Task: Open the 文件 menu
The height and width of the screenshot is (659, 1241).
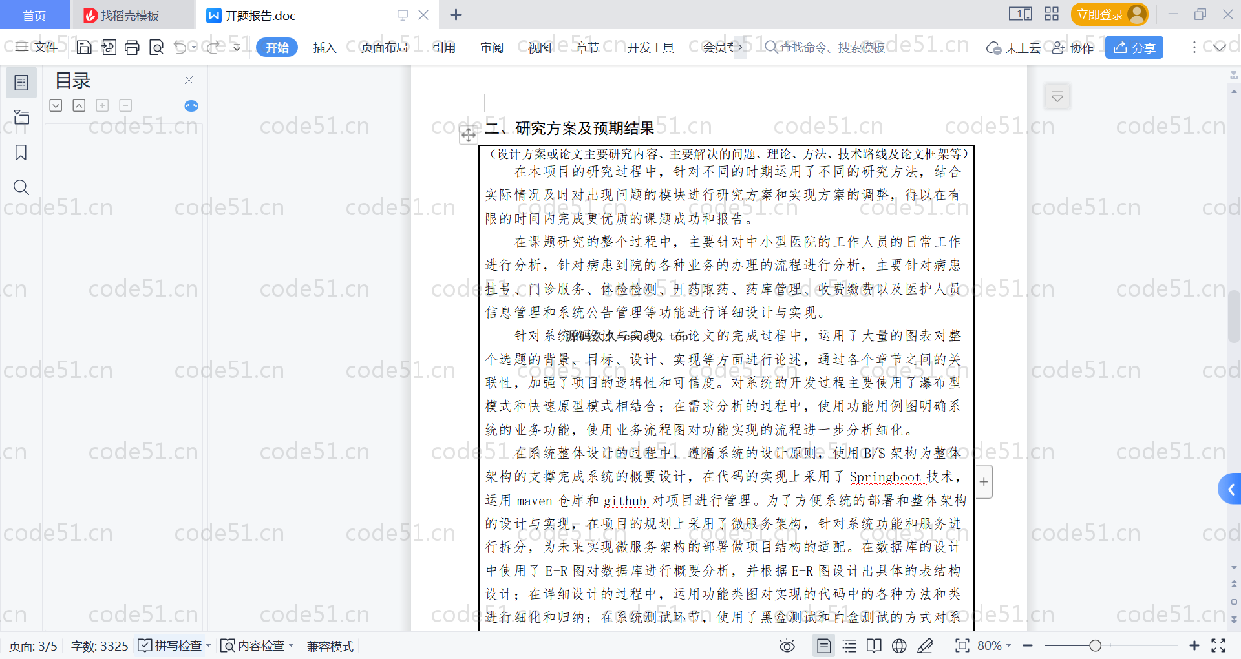Action: click(x=36, y=47)
